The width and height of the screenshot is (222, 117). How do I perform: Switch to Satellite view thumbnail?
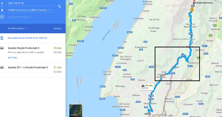pyautogui.click(x=75, y=111)
